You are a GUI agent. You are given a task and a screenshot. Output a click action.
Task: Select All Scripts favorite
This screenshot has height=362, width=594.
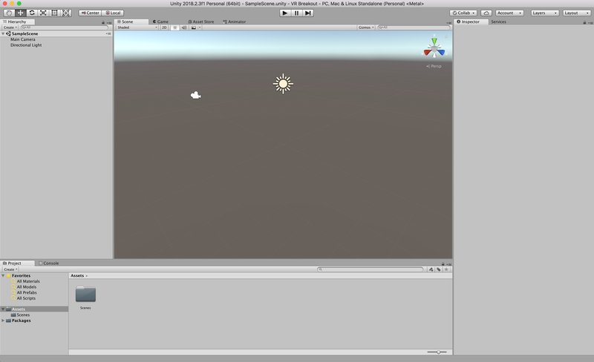click(x=26, y=298)
